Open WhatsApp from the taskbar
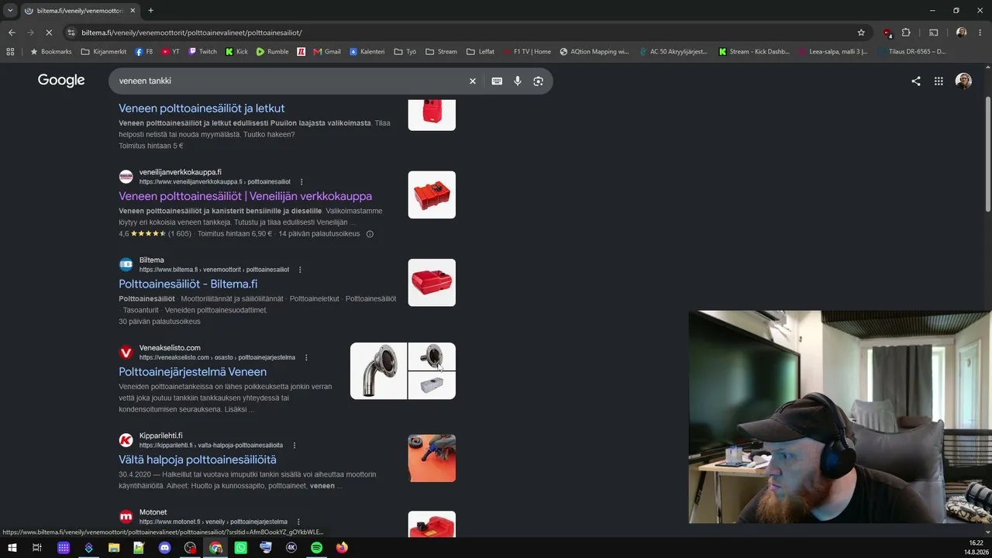Screen dimensions: 992x558 [x=240, y=547]
